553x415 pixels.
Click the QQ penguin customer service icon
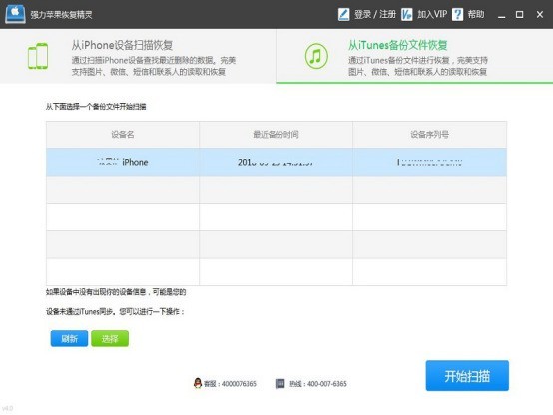tap(198, 383)
